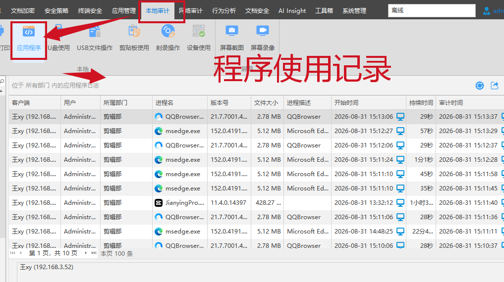
Task: Export the application log list
Action: pyautogui.click(x=495, y=86)
